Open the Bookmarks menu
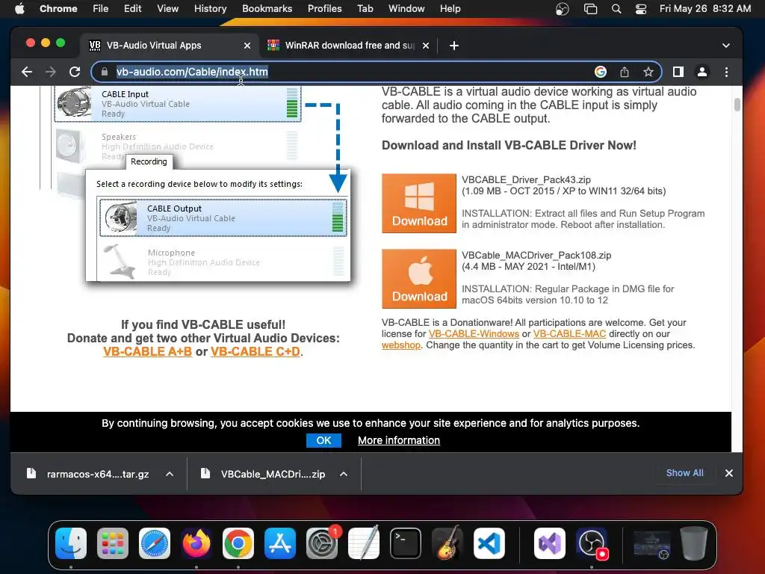 point(267,9)
